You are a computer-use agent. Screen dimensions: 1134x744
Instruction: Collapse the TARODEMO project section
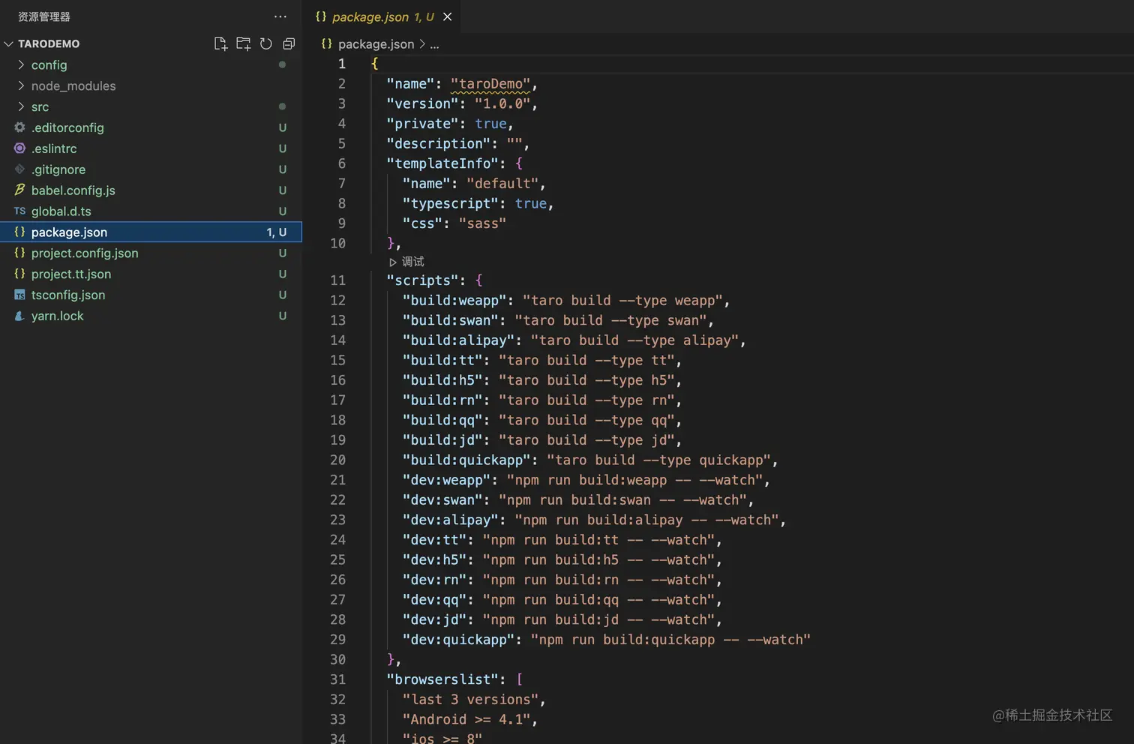click(9, 43)
